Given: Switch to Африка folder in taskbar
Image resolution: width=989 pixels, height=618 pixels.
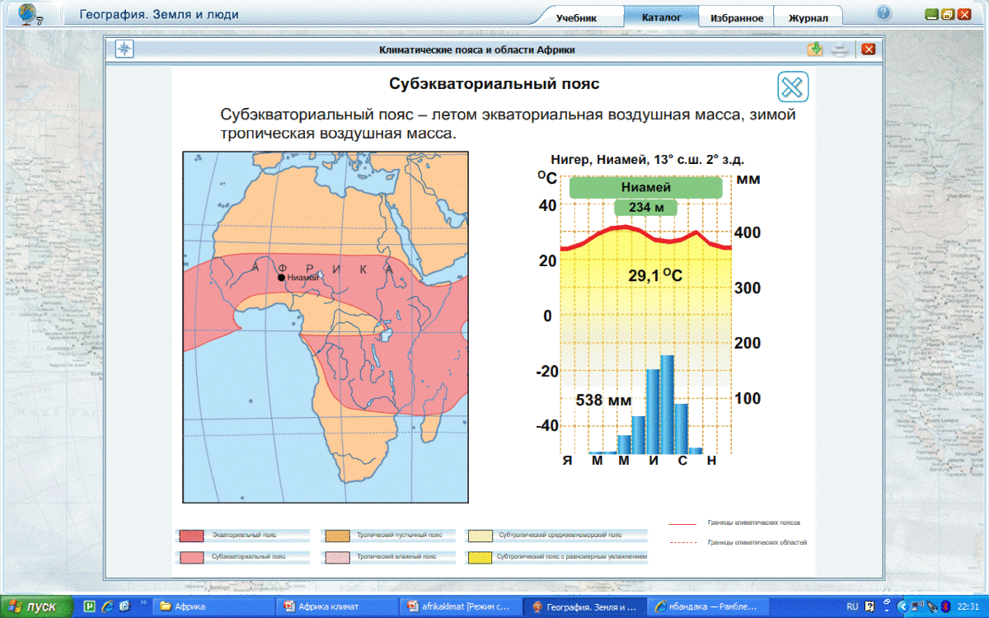Looking at the screenshot, I should pyautogui.click(x=214, y=606).
